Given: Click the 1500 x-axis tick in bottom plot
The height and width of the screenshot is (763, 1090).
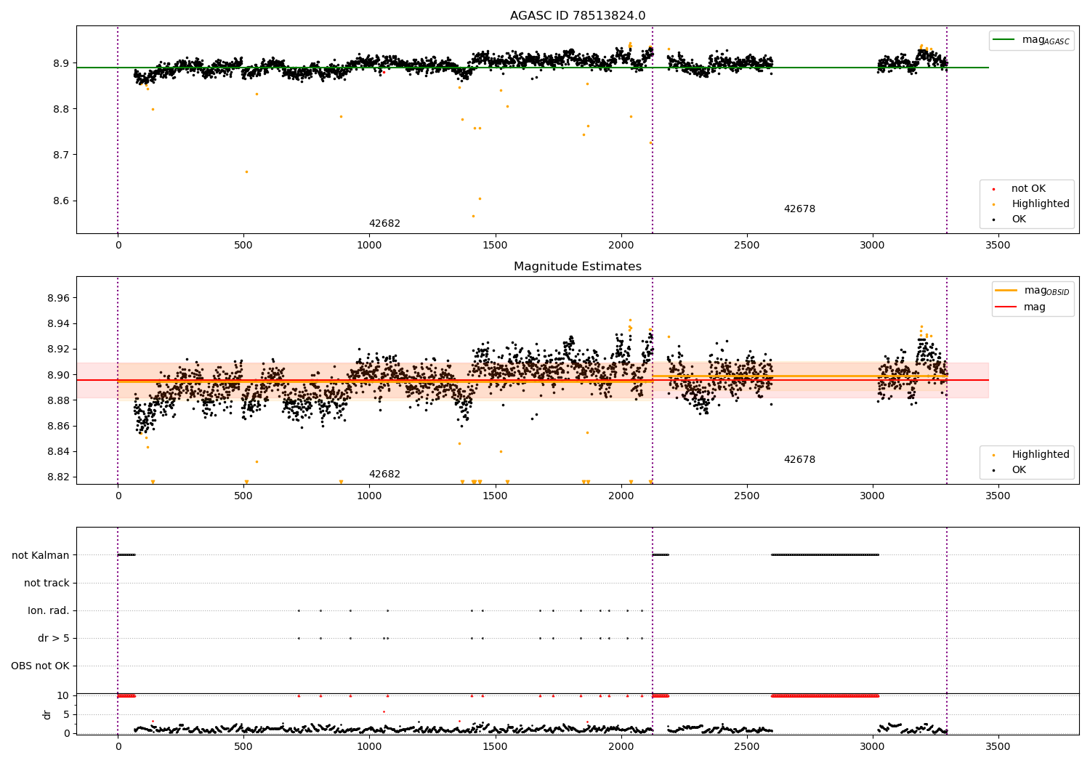Looking at the screenshot, I should point(495,747).
